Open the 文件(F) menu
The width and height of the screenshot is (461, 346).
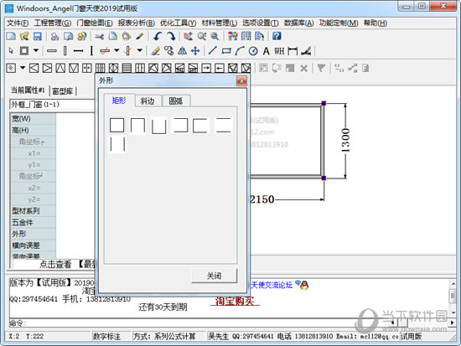click(x=18, y=23)
